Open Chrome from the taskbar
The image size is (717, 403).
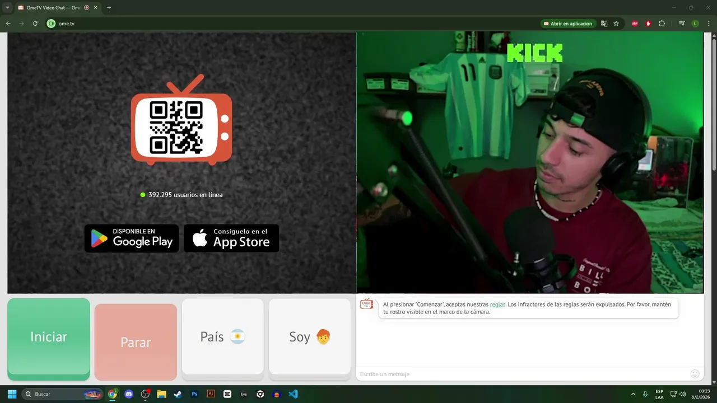pyautogui.click(x=113, y=394)
